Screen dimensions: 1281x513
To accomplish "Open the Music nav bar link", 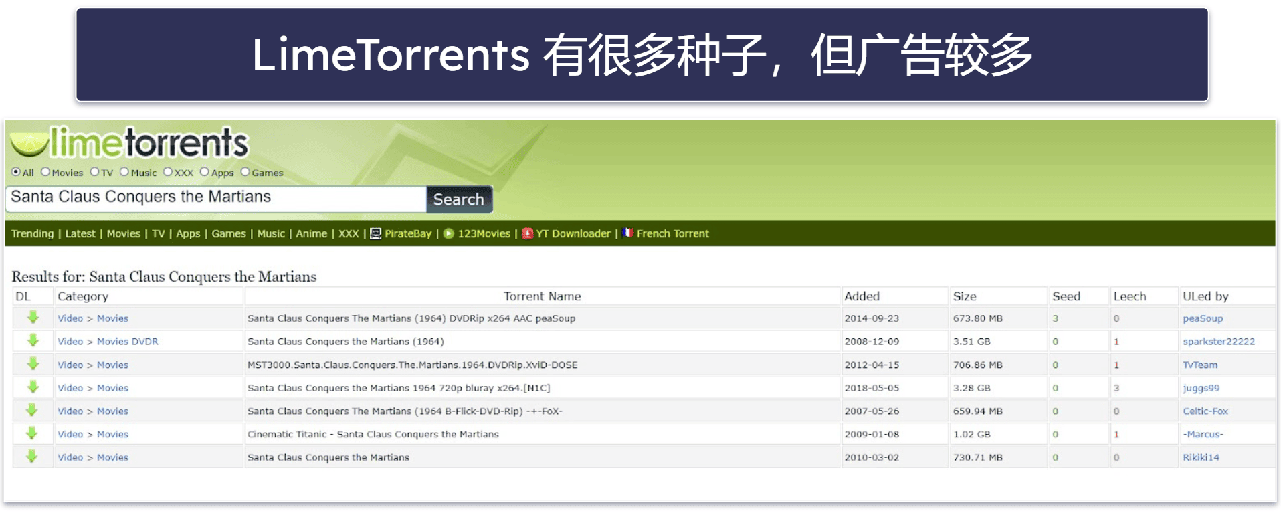I will click(271, 233).
